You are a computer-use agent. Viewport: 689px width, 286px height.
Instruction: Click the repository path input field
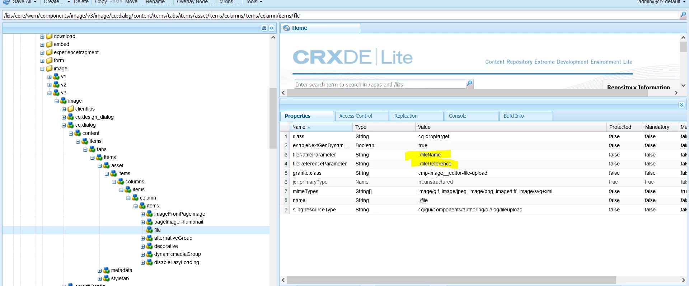341,15
